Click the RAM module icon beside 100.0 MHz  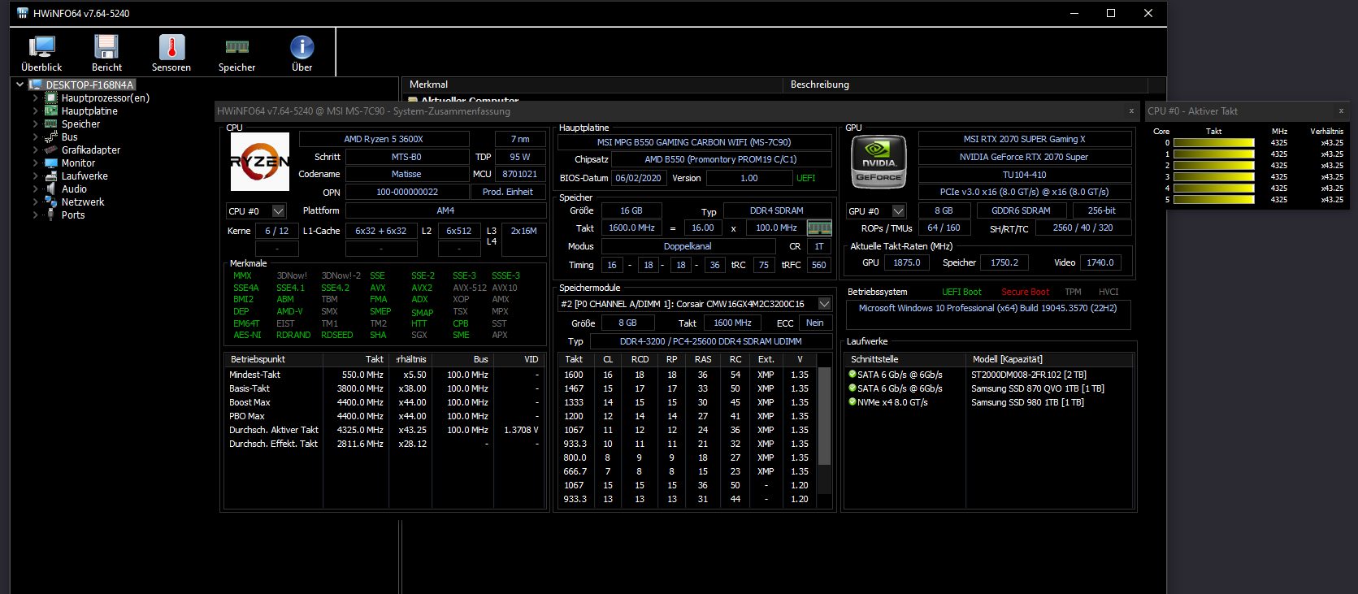point(819,228)
